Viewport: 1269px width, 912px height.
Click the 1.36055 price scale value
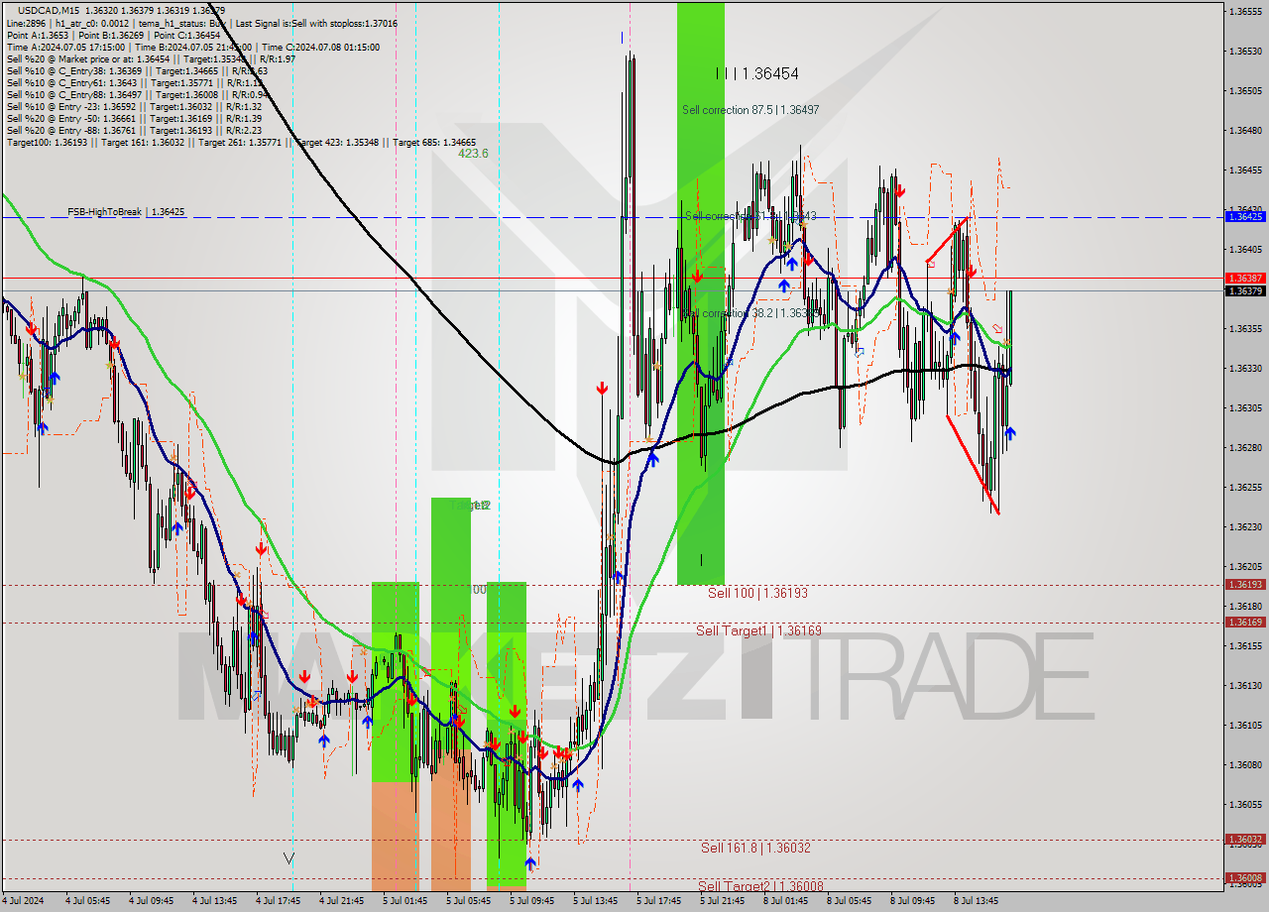tap(1244, 804)
